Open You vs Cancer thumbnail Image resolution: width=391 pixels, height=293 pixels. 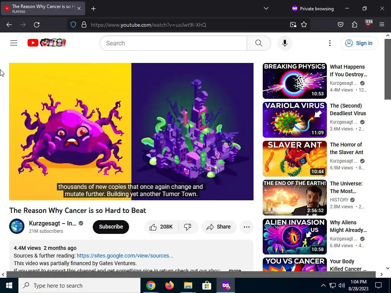294,264
